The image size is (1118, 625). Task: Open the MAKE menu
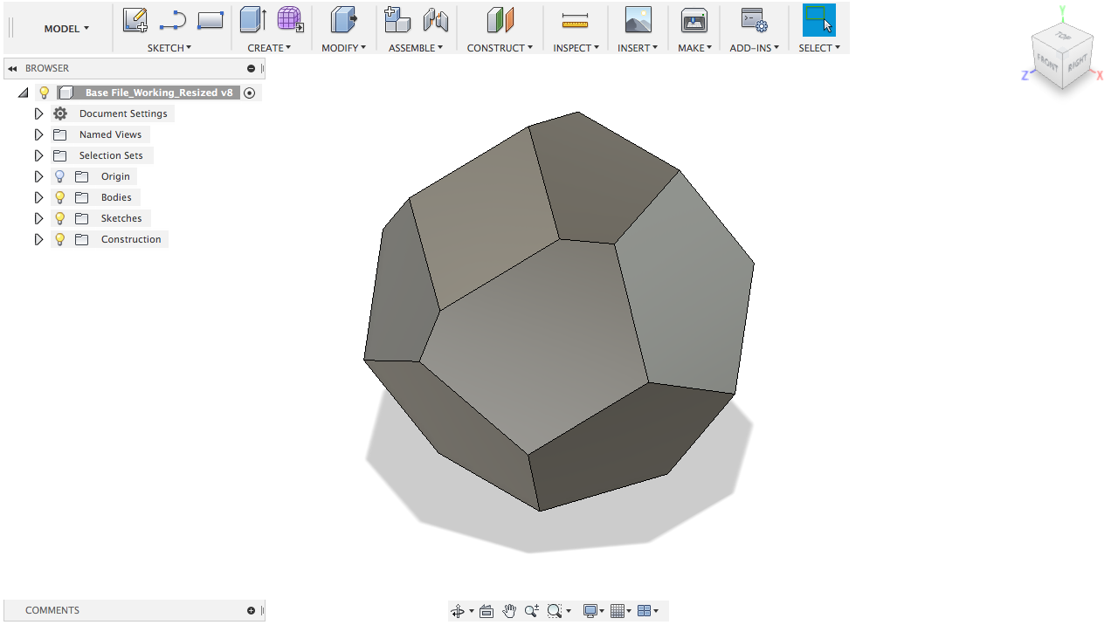pos(694,48)
